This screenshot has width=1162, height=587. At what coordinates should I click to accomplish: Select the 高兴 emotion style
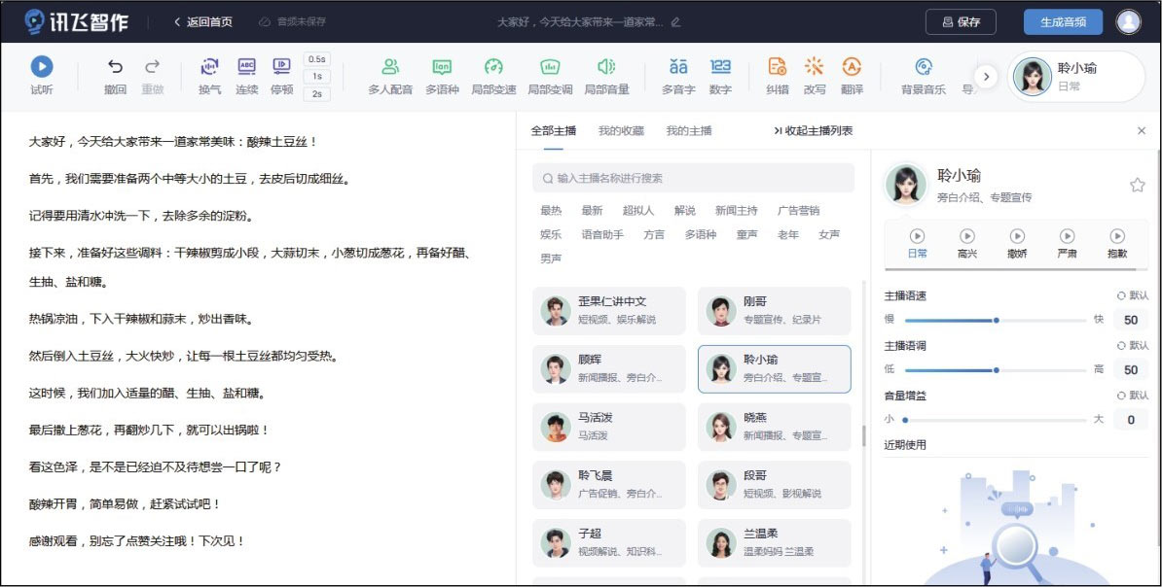966,236
